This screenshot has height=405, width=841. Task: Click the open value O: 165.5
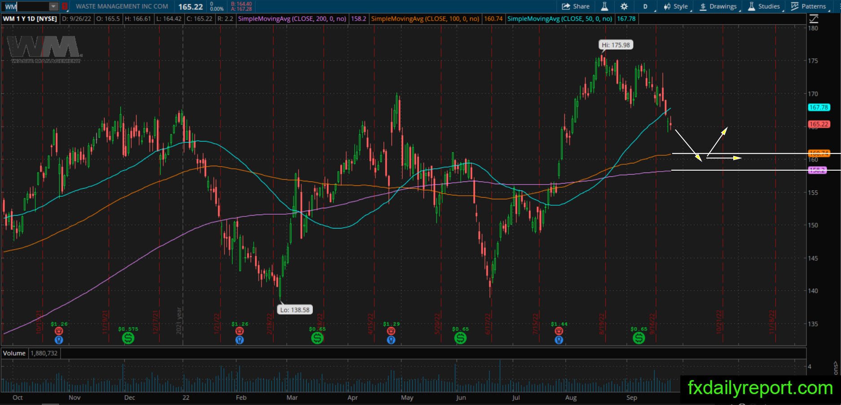(108, 19)
